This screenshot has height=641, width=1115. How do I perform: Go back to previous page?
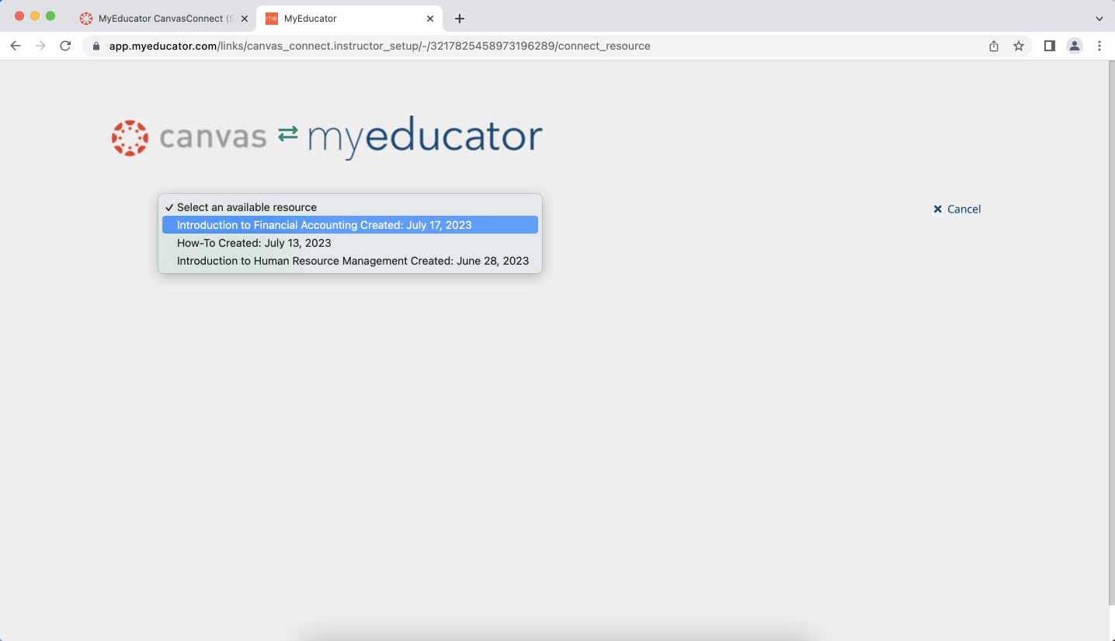16,46
